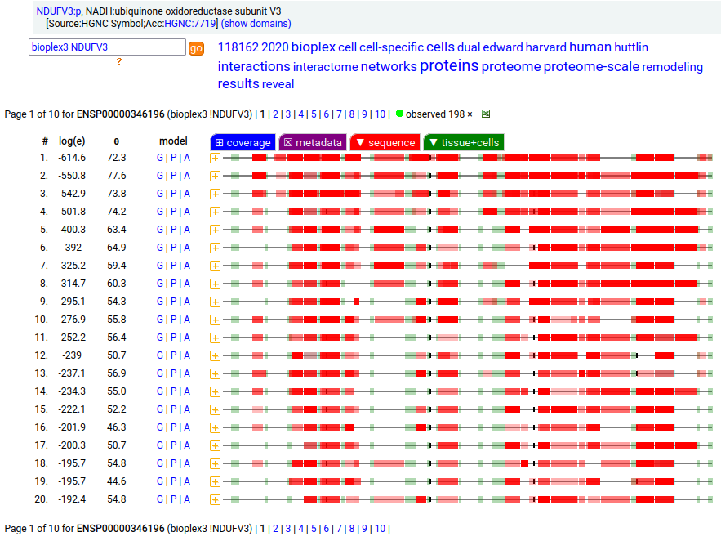Screen dimensions: 721x541
Task: Click the 'proteins' tag cloud word
Action: point(449,65)
